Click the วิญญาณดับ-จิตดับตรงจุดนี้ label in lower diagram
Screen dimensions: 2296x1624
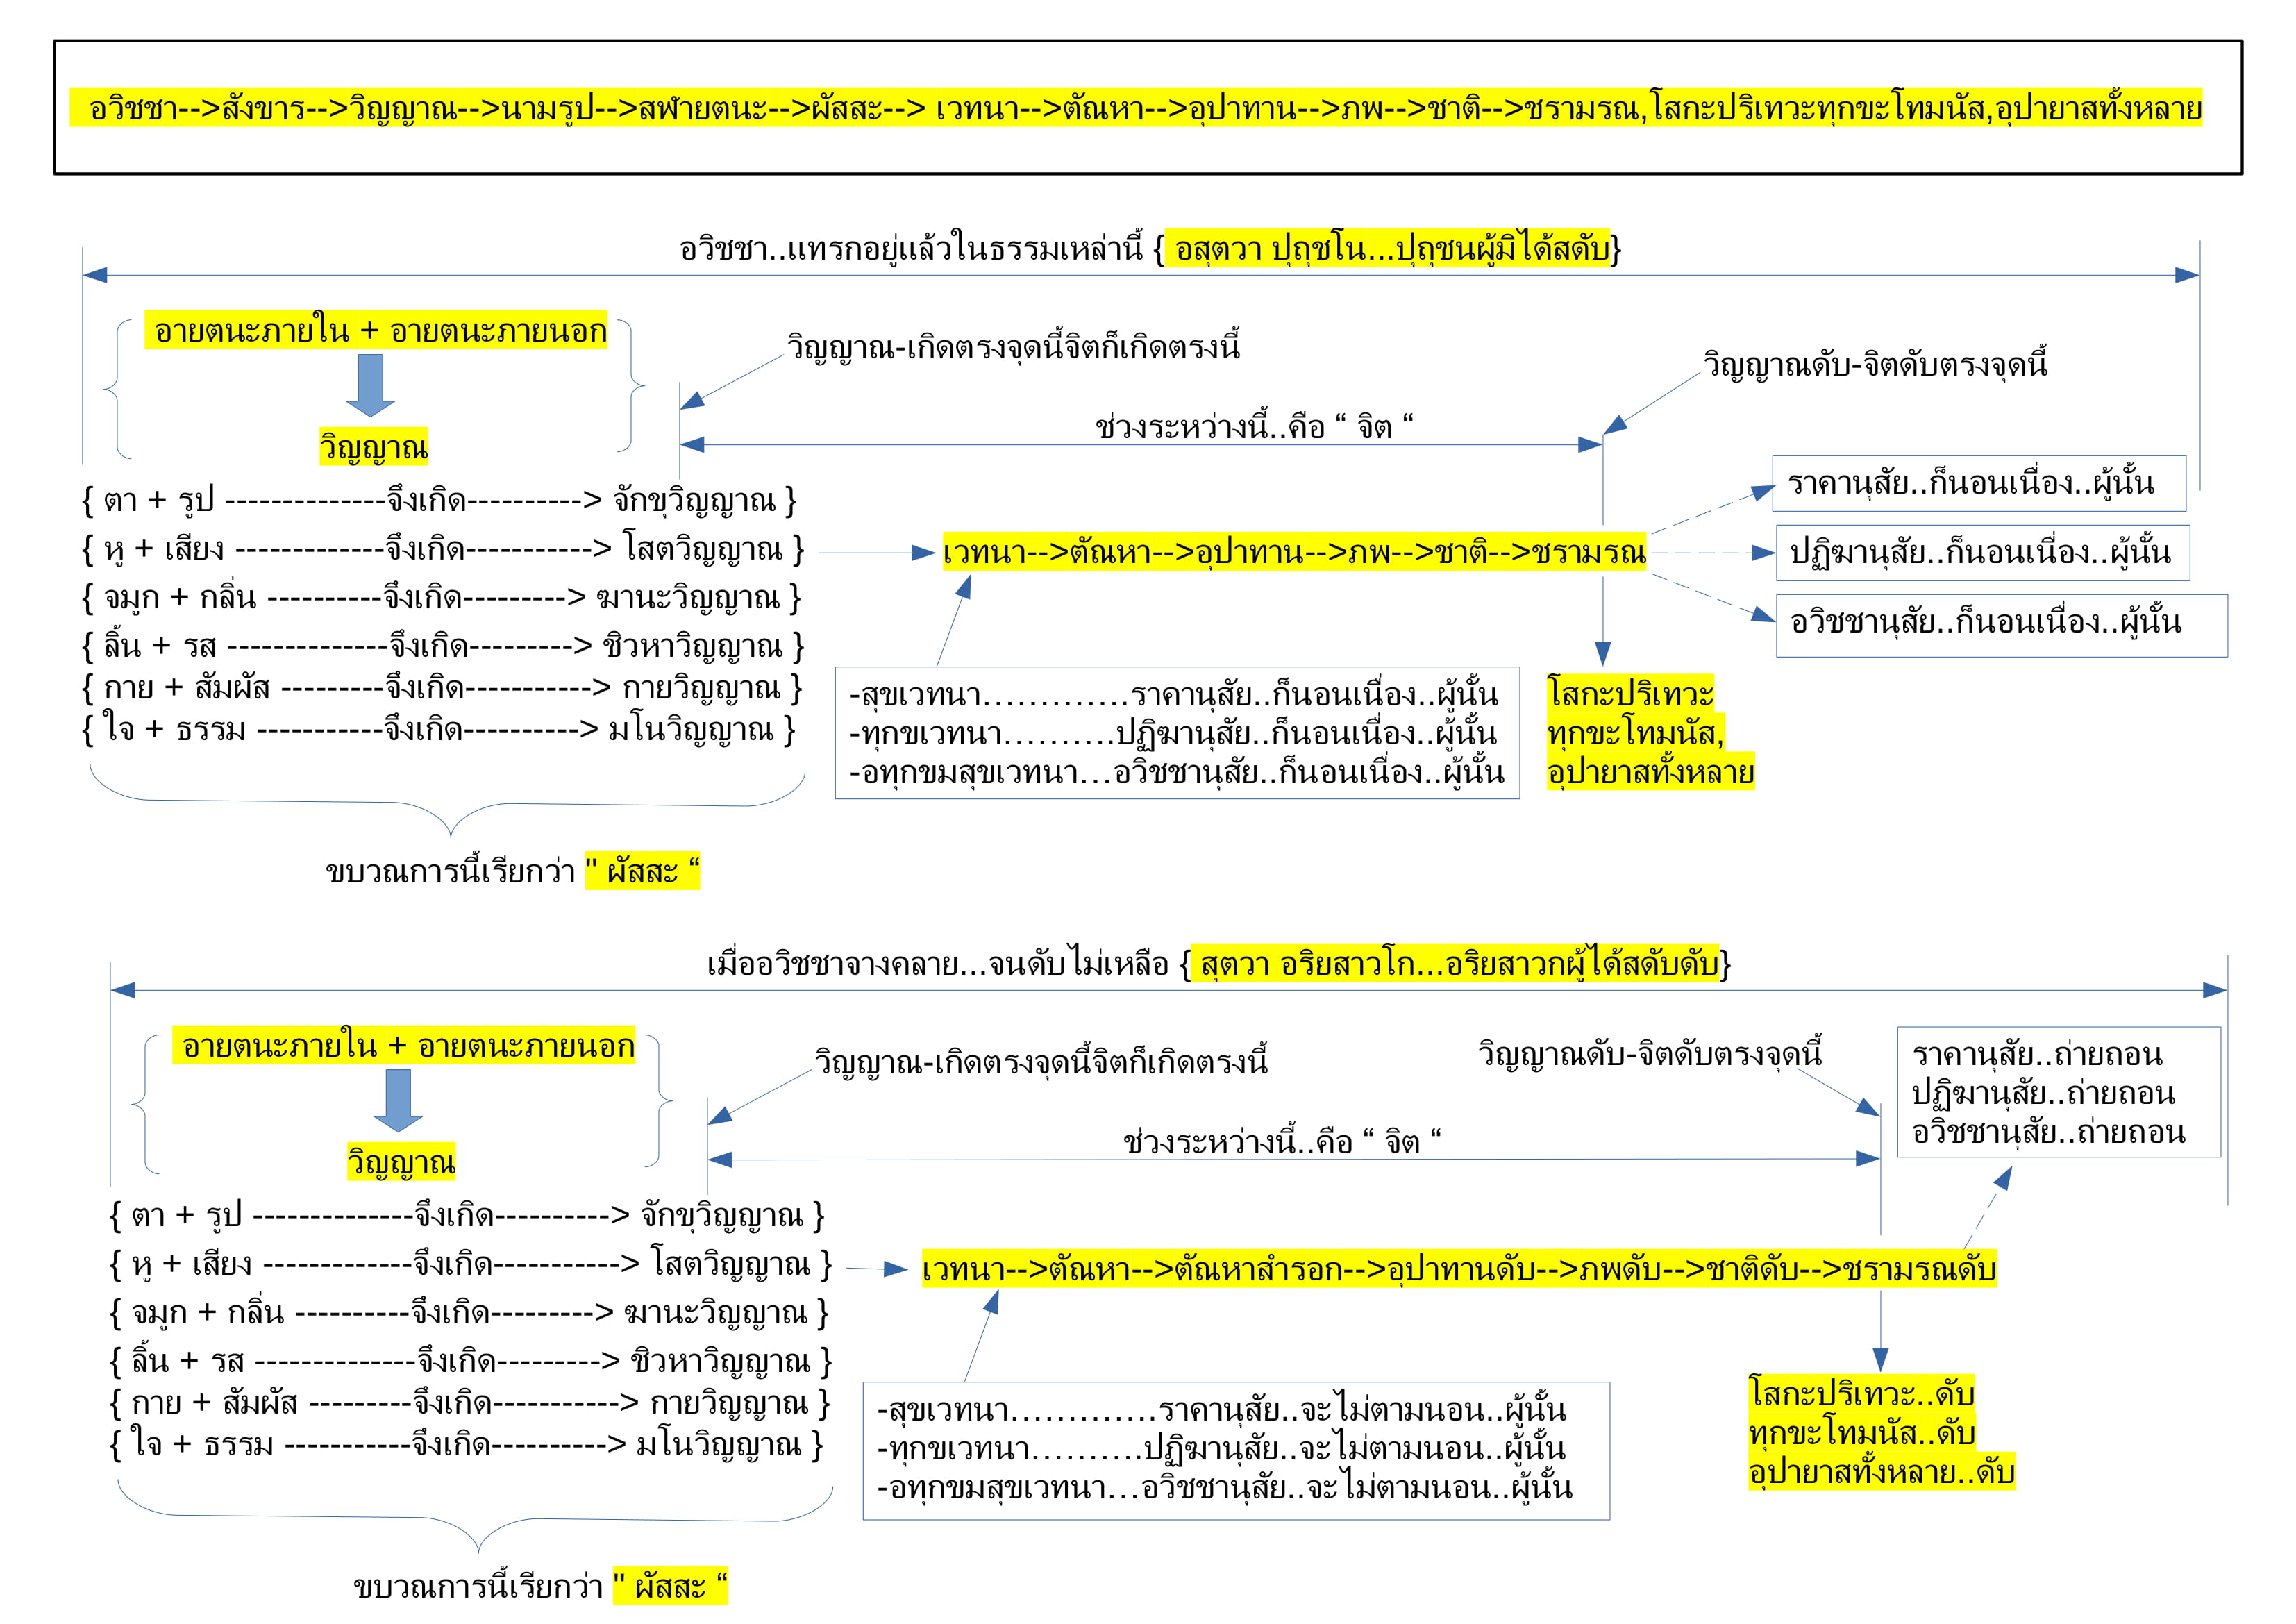(1650, 1053)
